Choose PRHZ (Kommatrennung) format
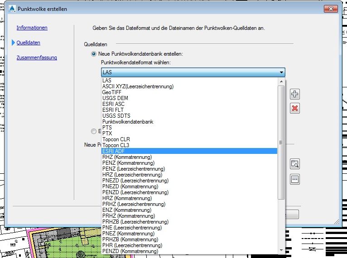The width and height of the screenshot is (347, 258). click(x=189, y=216)
